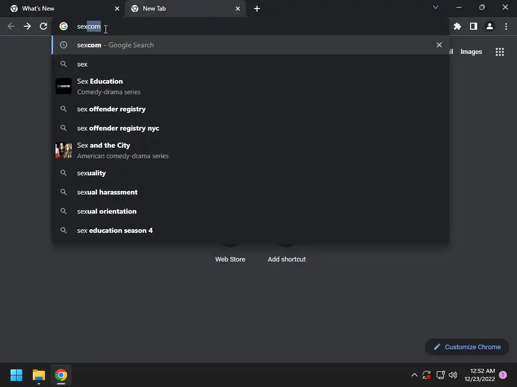Open the Windows Start menu
The height and width of the screenshot is (387, 517).
point(17,375)
